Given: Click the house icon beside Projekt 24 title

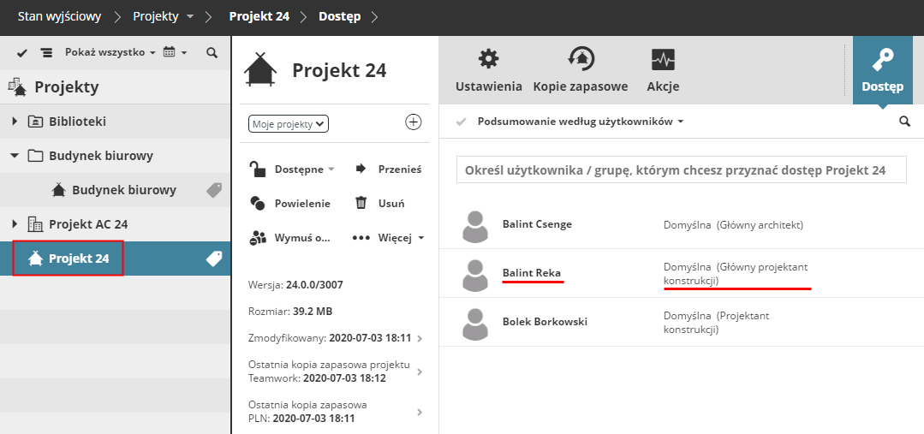Looking at the screenshot, I should tap(259, 70).
